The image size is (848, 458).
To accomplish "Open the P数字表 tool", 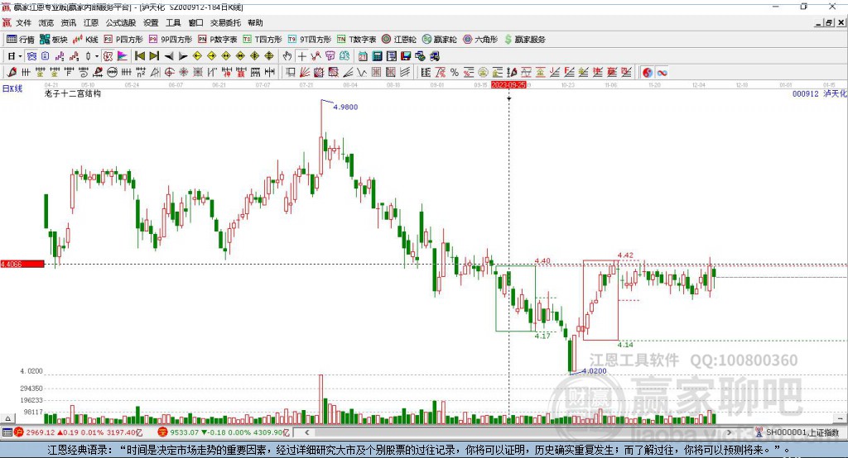I will 218,40.
